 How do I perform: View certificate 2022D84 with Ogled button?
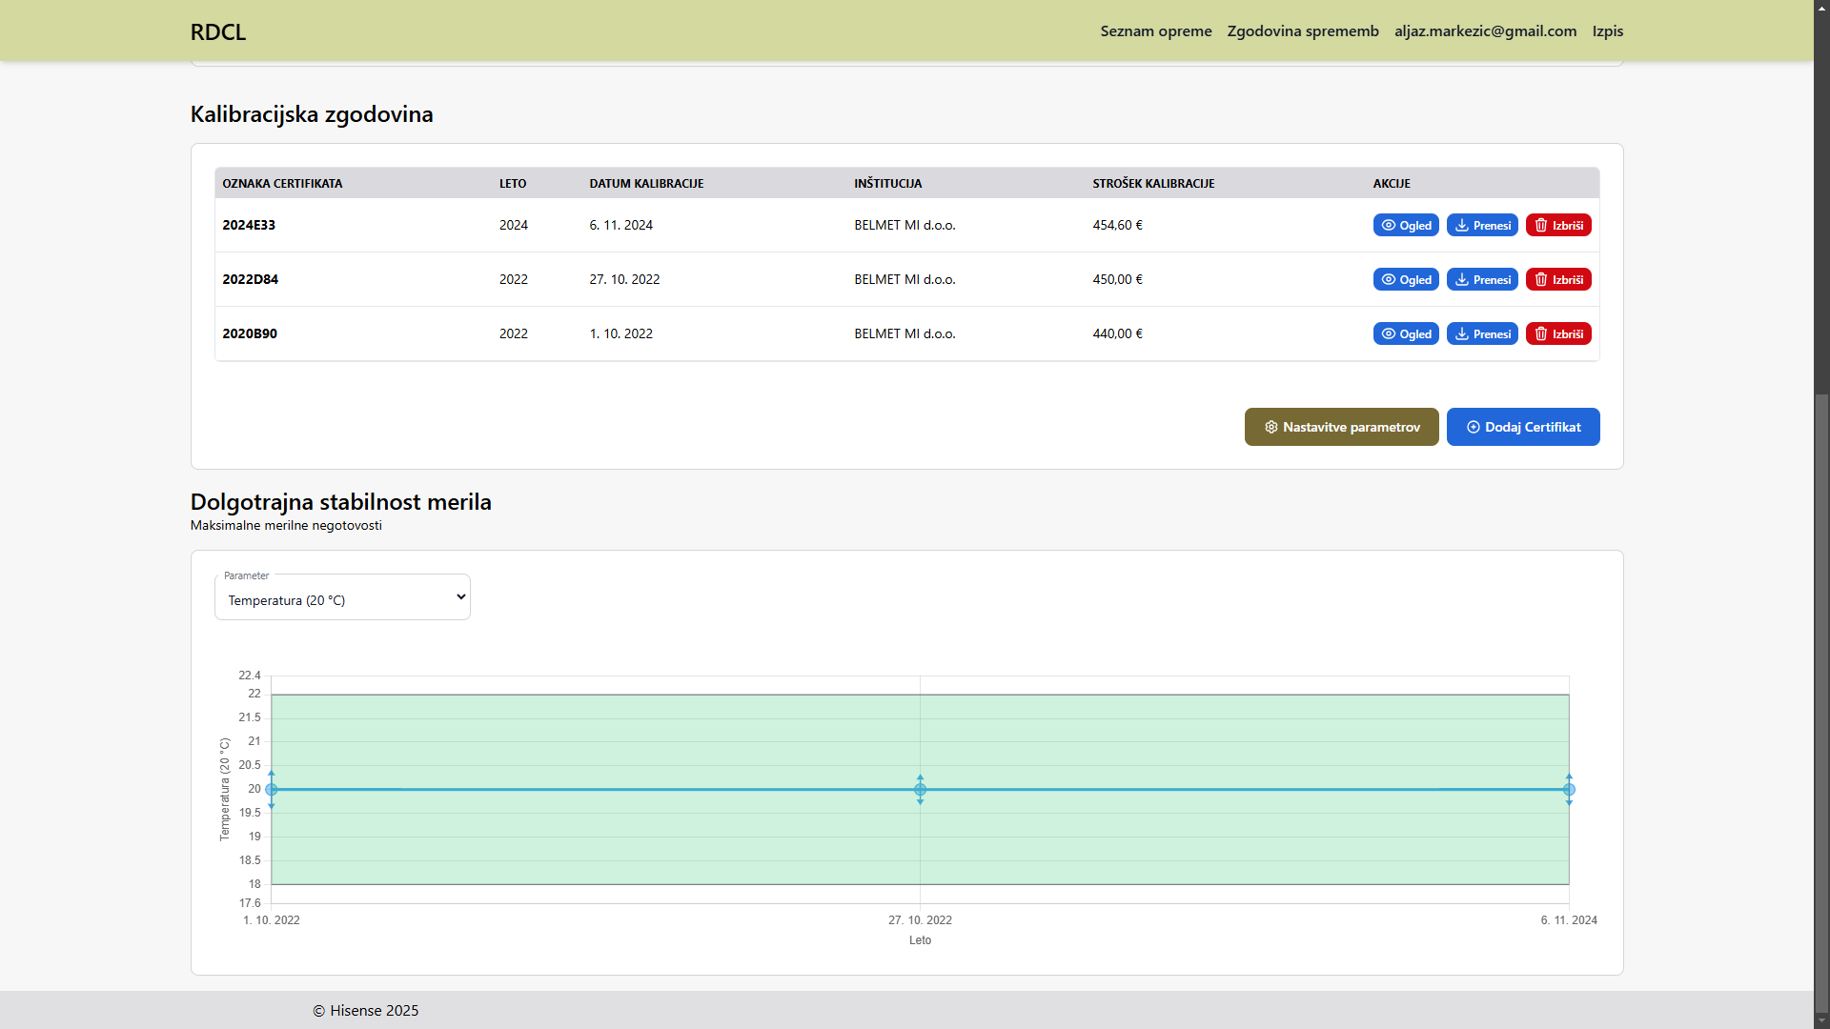tap(1406, 279)
